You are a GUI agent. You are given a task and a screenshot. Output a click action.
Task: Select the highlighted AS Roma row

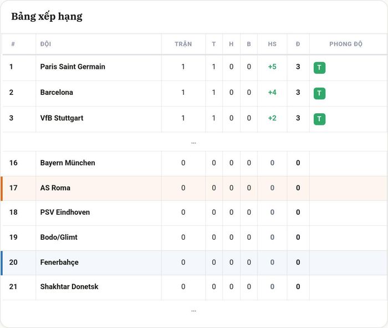194,188
